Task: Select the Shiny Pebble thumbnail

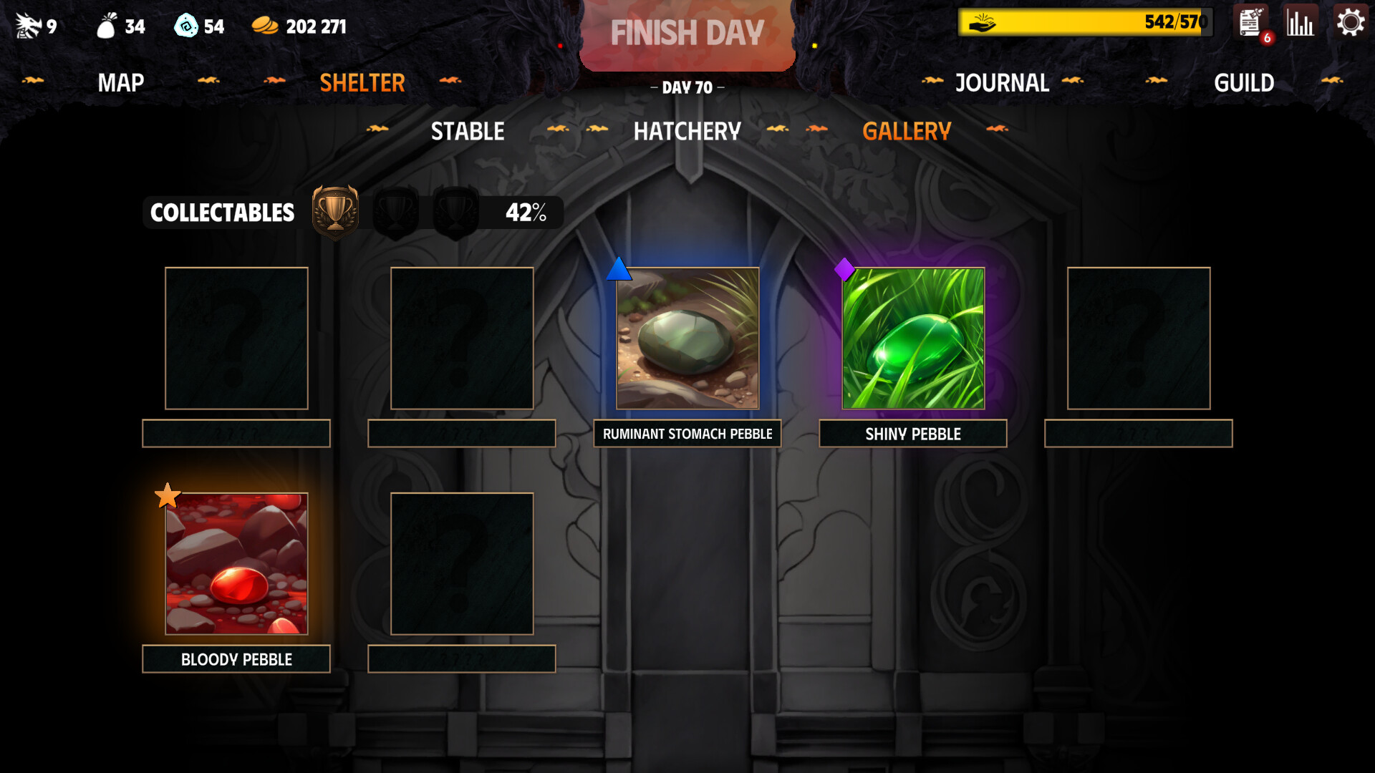Action: 913,339
